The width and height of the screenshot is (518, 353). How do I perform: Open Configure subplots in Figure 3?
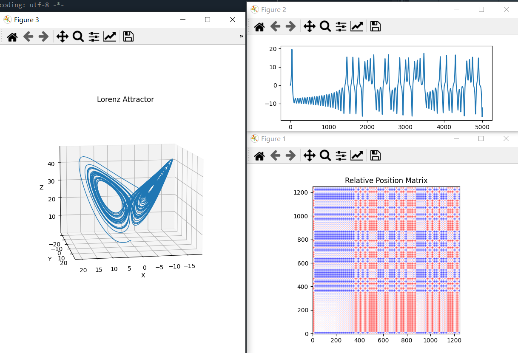tap(94, 37)
